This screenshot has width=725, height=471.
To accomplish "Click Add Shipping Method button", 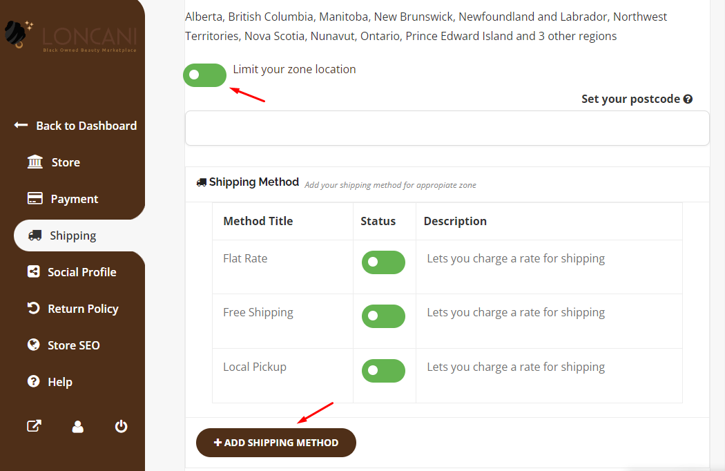I will pyautogui.click(x=276, y=443).
